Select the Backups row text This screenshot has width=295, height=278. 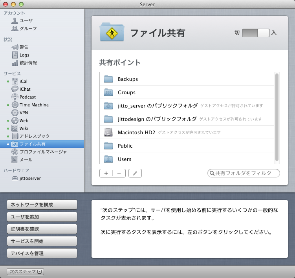pos(128,79)
